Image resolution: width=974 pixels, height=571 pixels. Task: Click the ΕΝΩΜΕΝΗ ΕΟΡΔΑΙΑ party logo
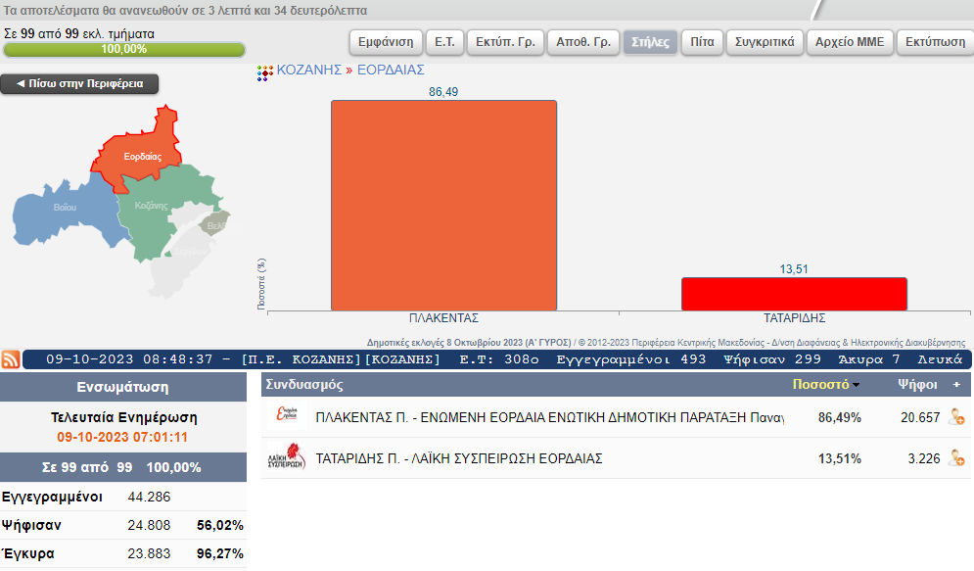pos(287,417)
